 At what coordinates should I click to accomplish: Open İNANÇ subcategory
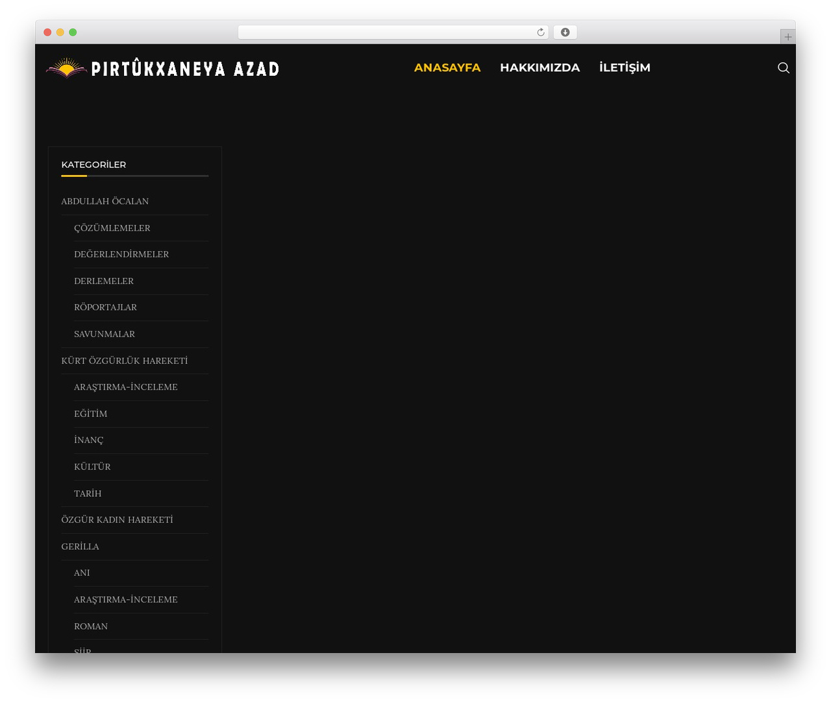pos(88,440)
